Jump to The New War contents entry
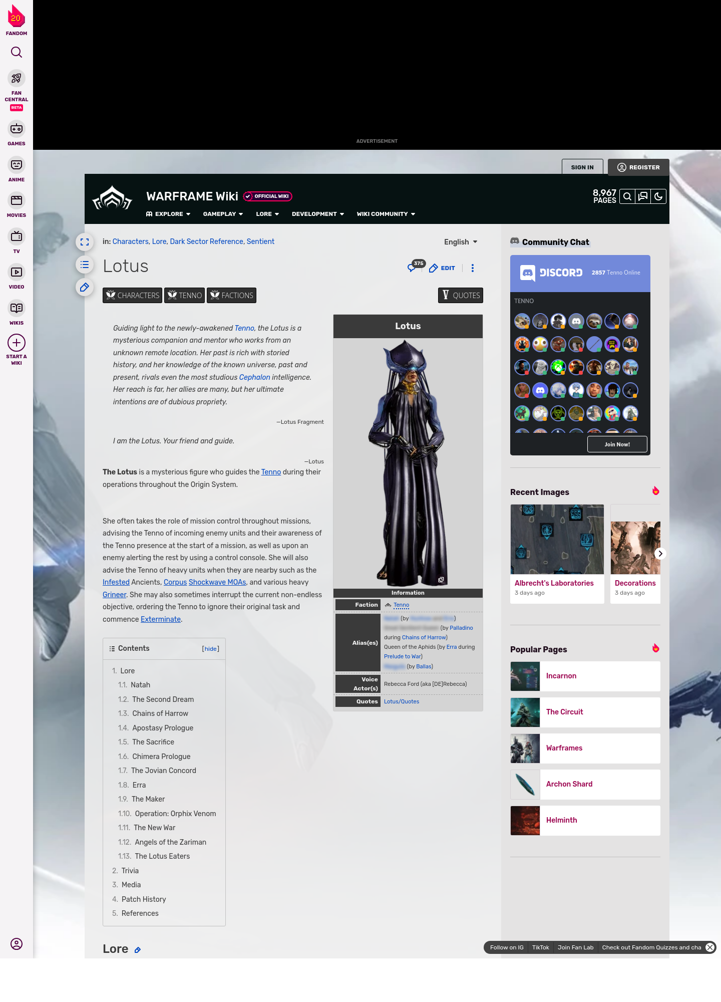Image resolution: width=721 pixels, height=1002 pixels. (x=155, y=828)
